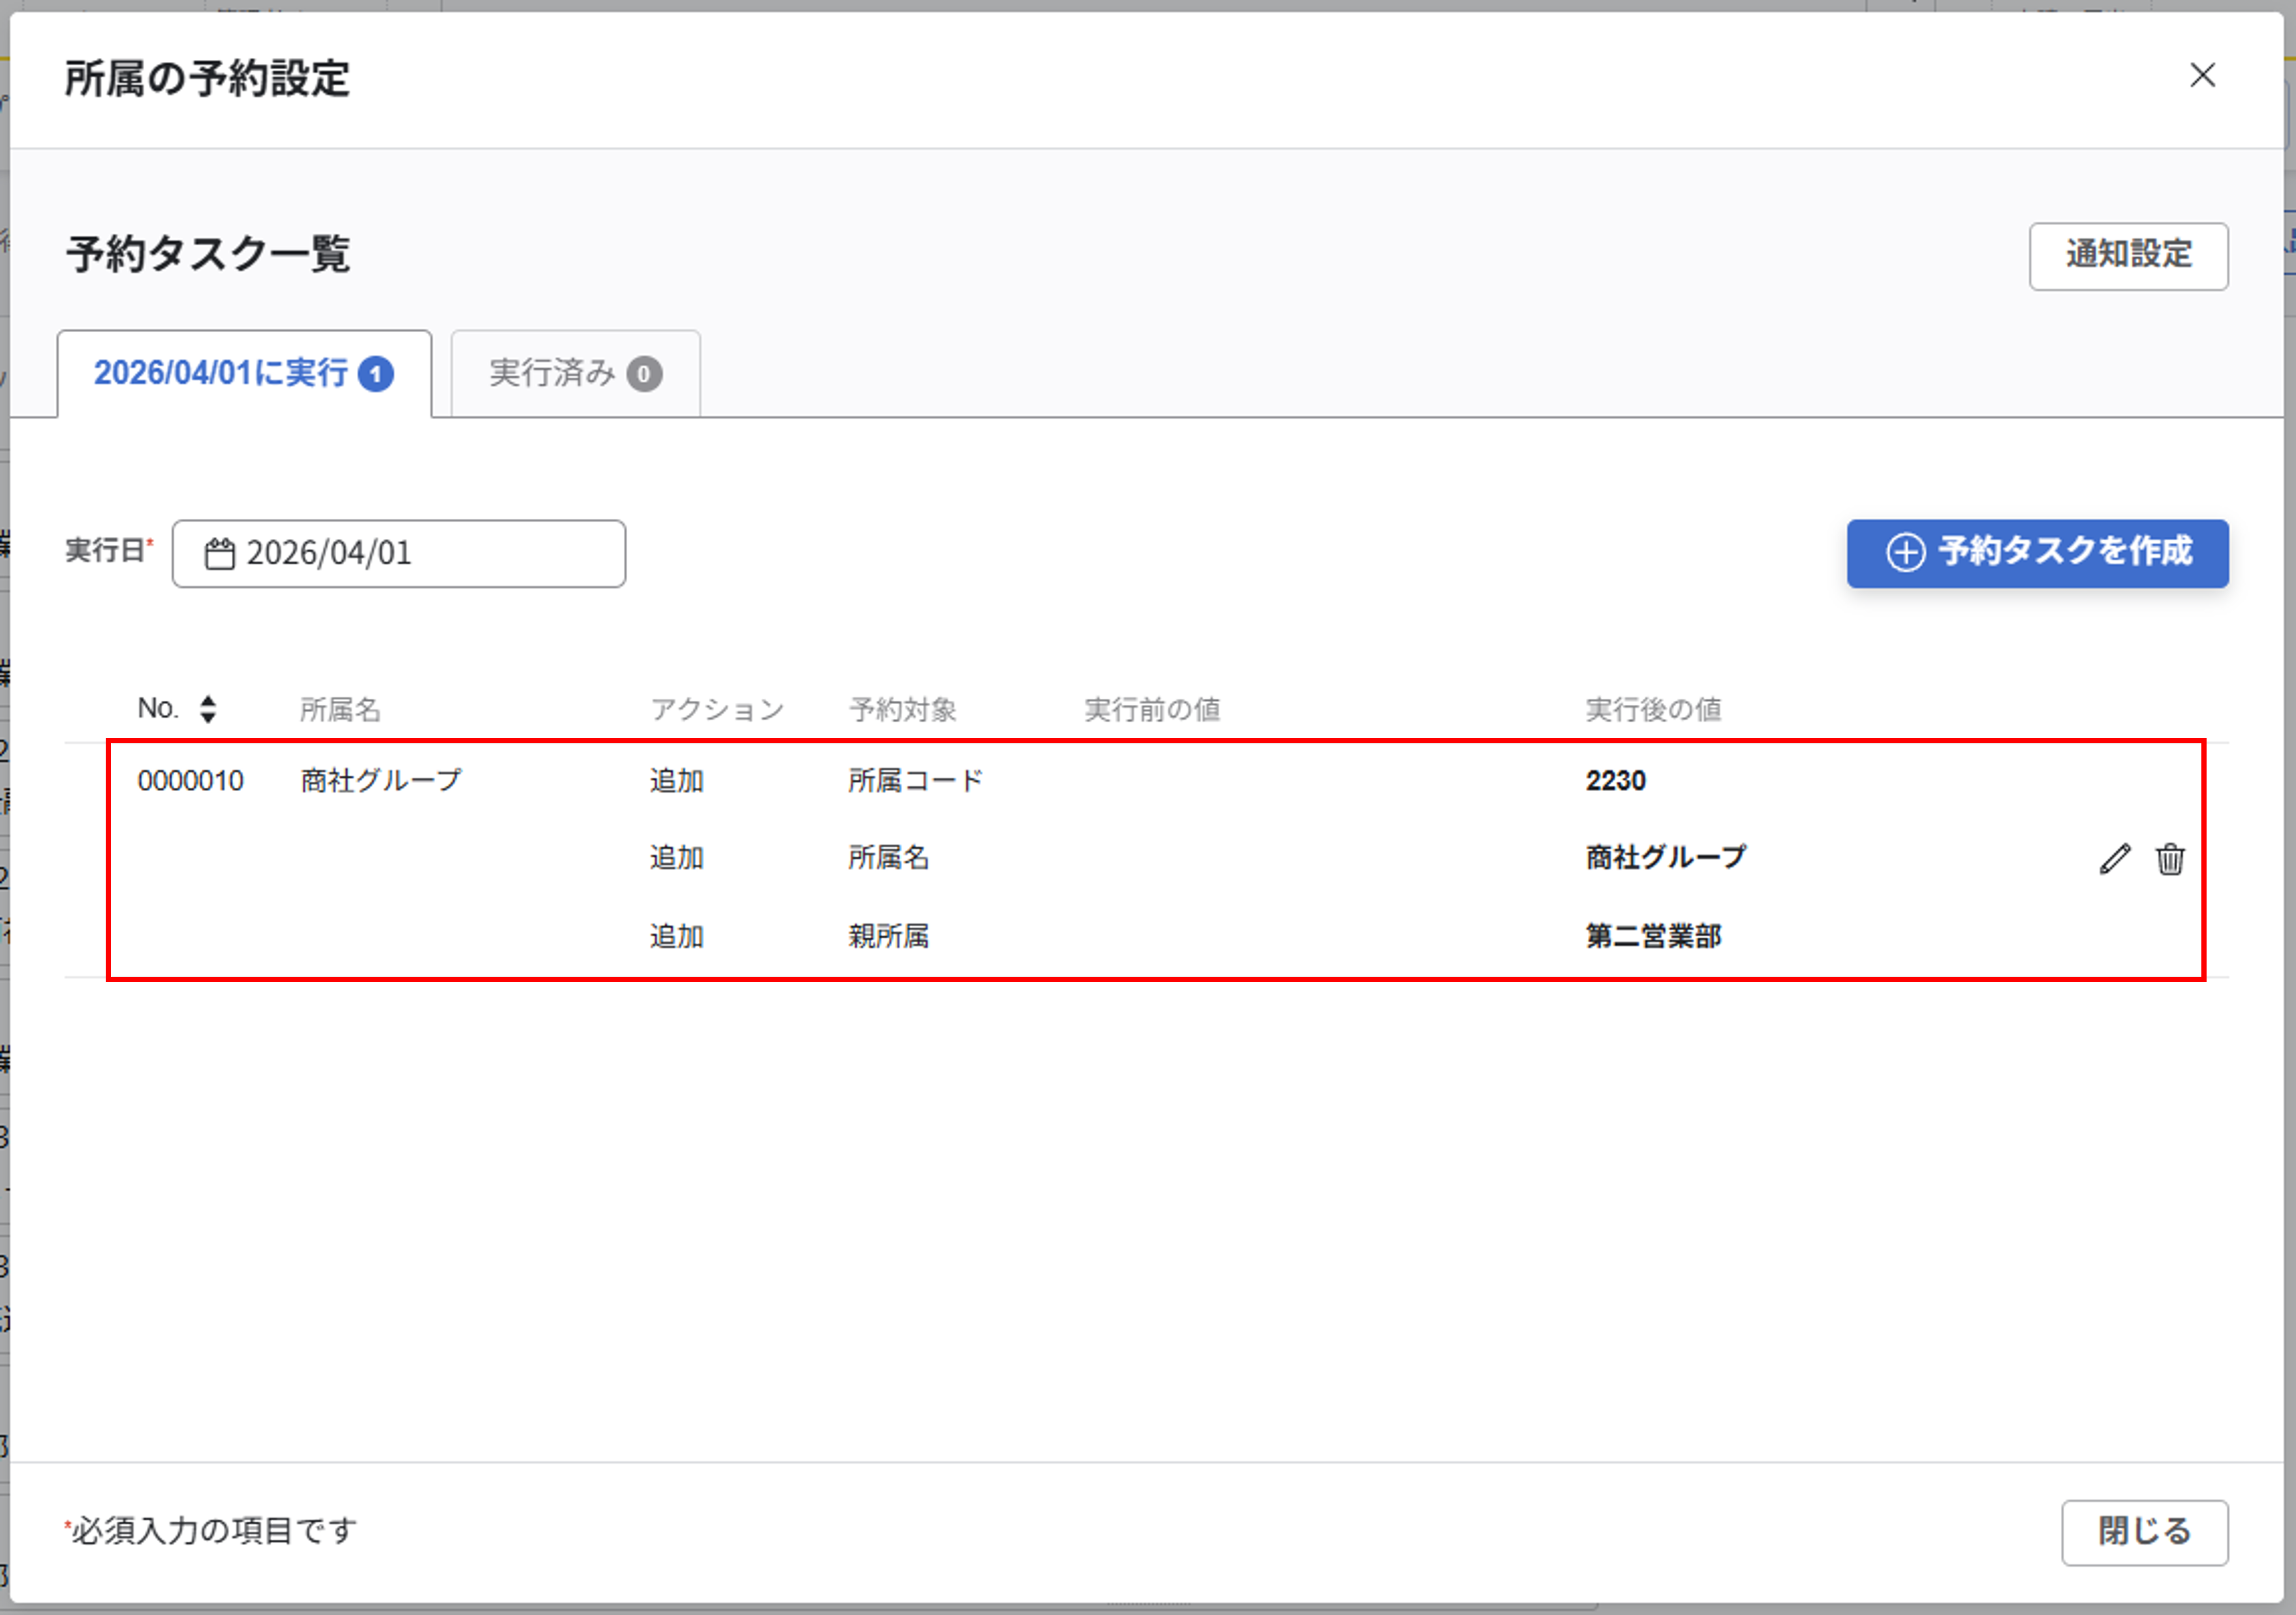Click the pencil edit icon for 商社グループ
This screenshot has height=1615, width=2296.
click(2114, 859)
